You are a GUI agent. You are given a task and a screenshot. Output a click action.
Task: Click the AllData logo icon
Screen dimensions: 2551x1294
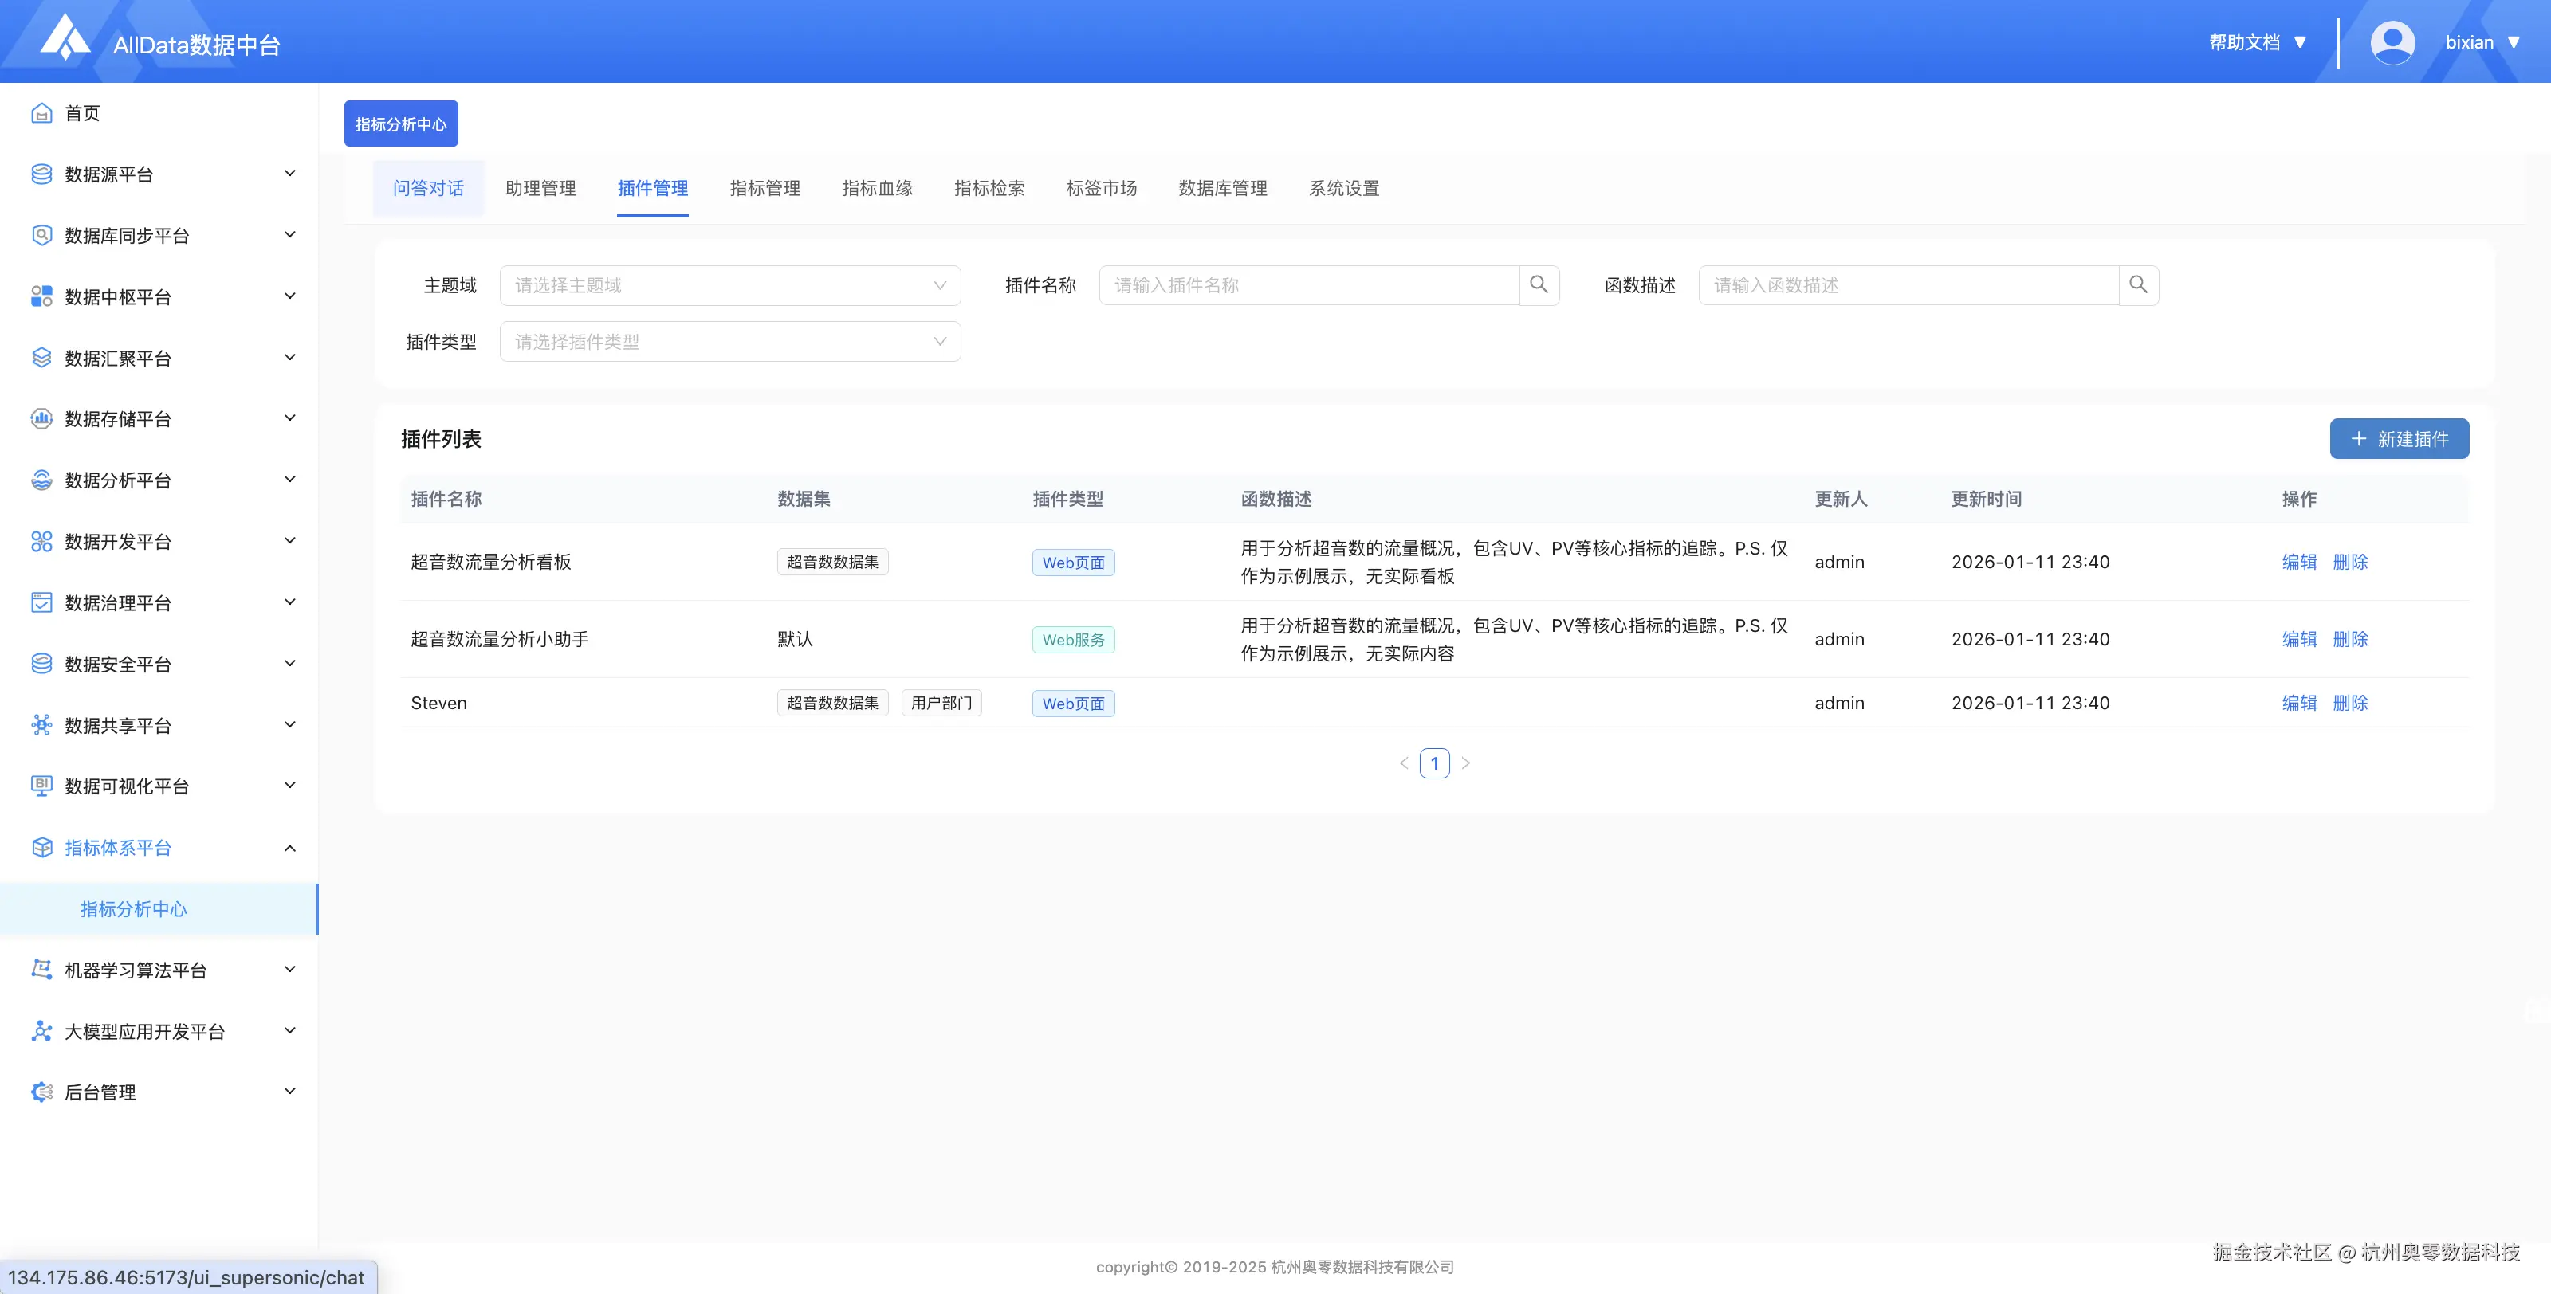click(65, 37)
